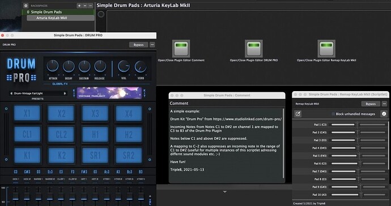Trigger the SR2 snare pad
Screen dimensions: 391x206
(129, 156)
